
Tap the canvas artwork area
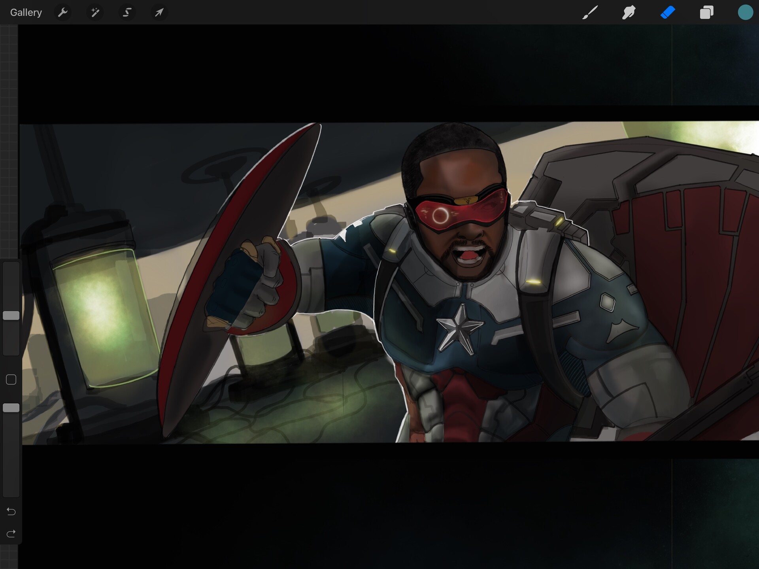[x=379, y=285]
